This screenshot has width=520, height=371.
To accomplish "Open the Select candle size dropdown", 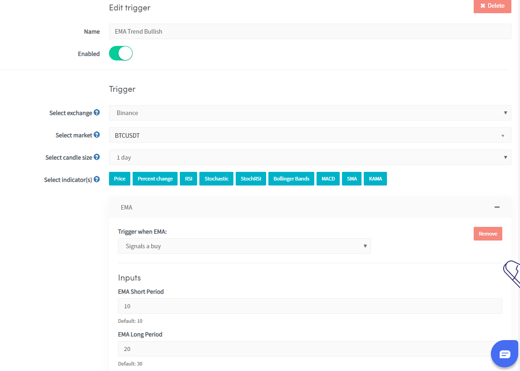I will (310, 157).
